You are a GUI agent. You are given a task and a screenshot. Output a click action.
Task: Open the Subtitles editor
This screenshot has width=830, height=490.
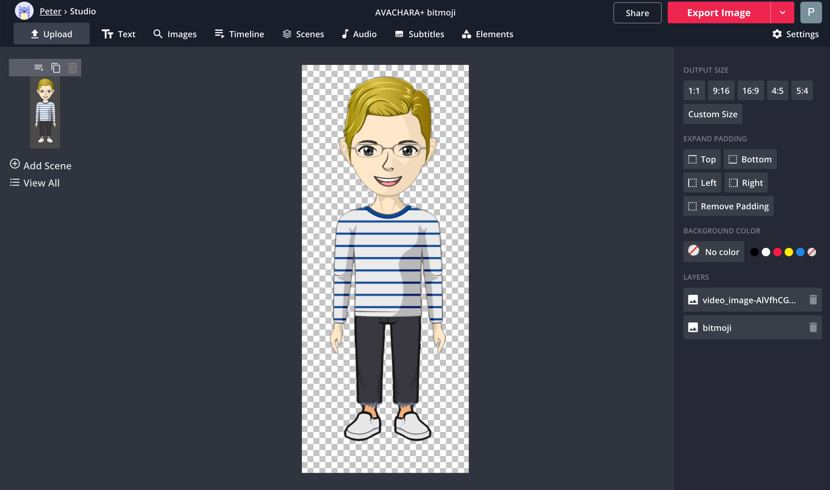coord(419,34)
